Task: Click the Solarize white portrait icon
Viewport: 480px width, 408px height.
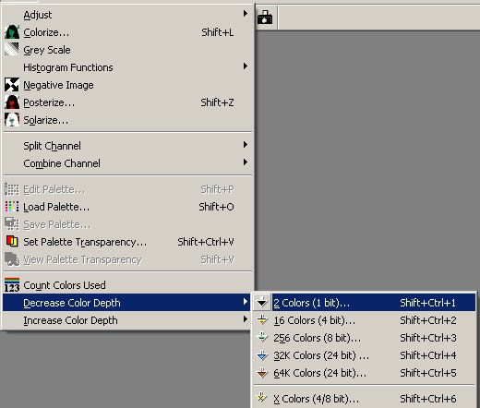Action: [x=12, y=120]
